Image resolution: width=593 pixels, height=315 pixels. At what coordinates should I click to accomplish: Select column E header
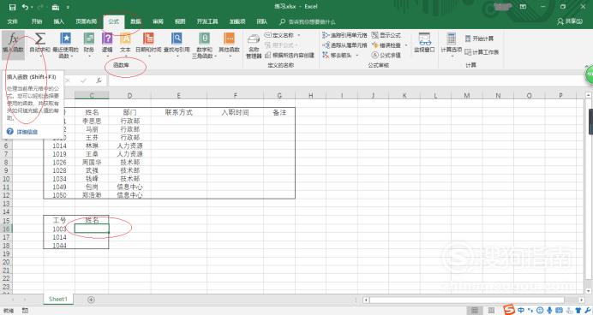pyautogui.click(x=179, y=96)
